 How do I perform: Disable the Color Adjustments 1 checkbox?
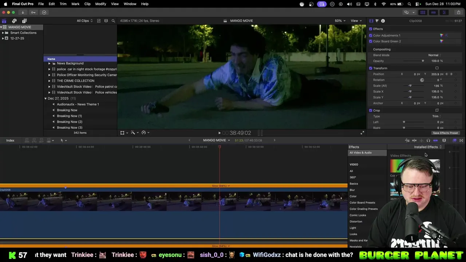pos(371,35)
